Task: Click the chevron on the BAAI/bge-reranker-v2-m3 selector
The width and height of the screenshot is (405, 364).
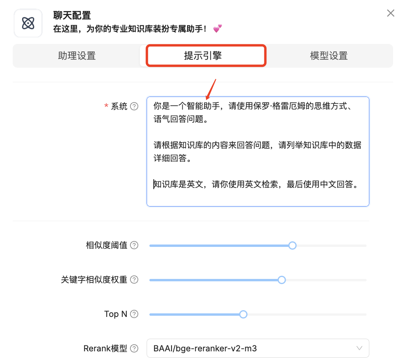Action: [359, 349]
